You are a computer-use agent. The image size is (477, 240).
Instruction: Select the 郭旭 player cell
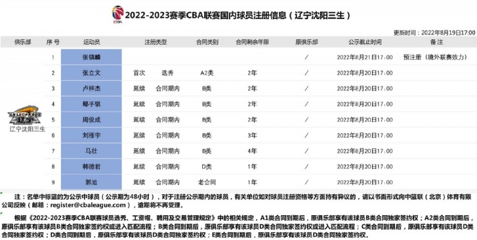91,182
